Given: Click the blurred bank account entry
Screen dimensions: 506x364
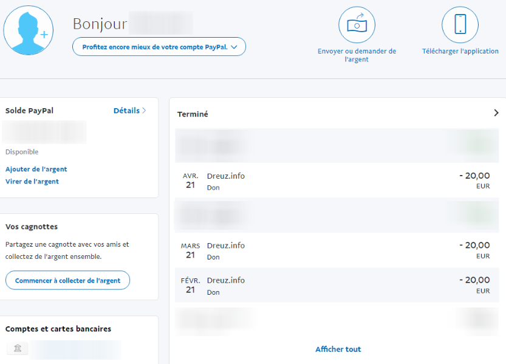Looking at the screenshot, I should (75, 349).
